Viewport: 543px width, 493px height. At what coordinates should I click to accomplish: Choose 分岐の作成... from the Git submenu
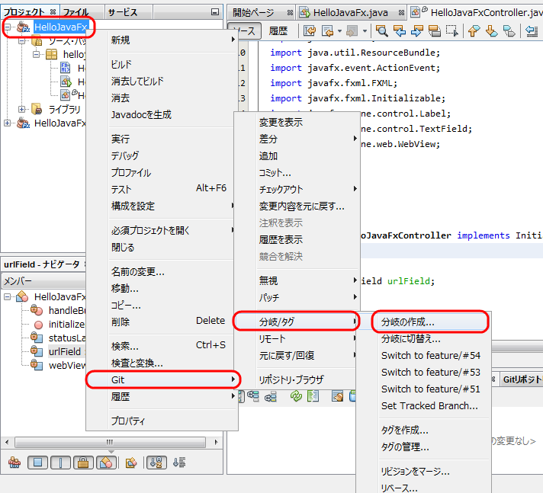tap(408, 322)
